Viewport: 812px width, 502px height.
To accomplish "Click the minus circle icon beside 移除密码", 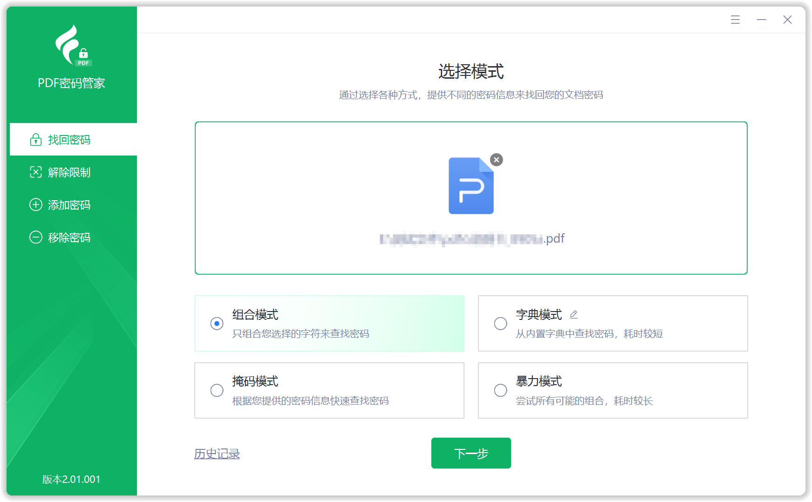I will [x=36, y=237].
